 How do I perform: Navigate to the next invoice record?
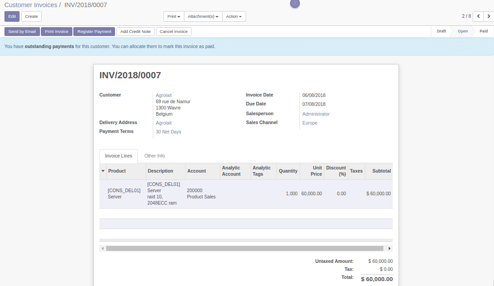(489, 16)
